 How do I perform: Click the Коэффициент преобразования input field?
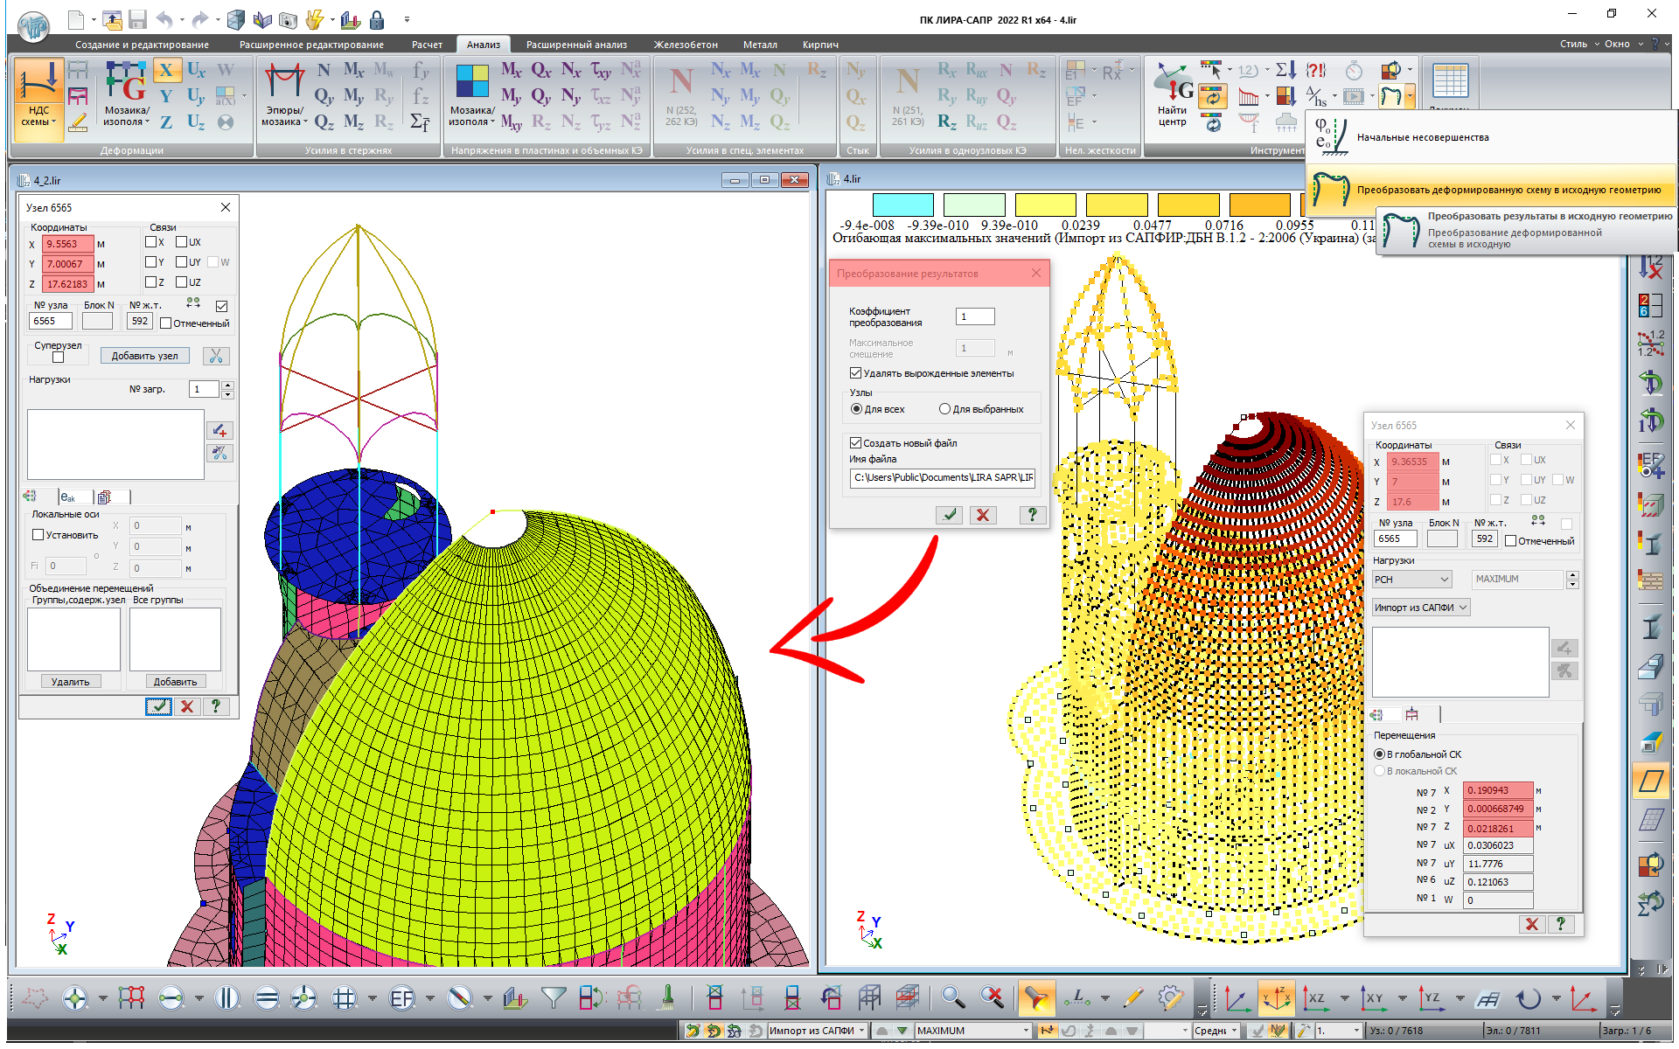click(975, 316)
